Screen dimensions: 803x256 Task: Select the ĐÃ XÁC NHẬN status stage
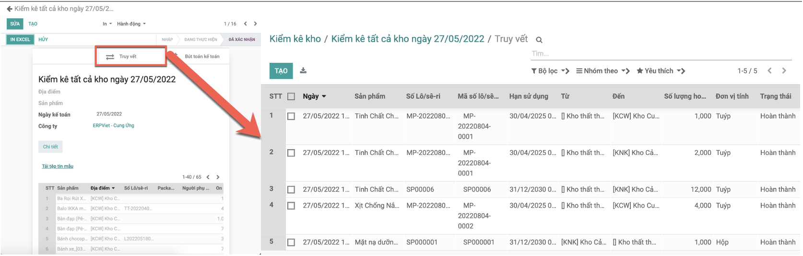pos(242,39)
